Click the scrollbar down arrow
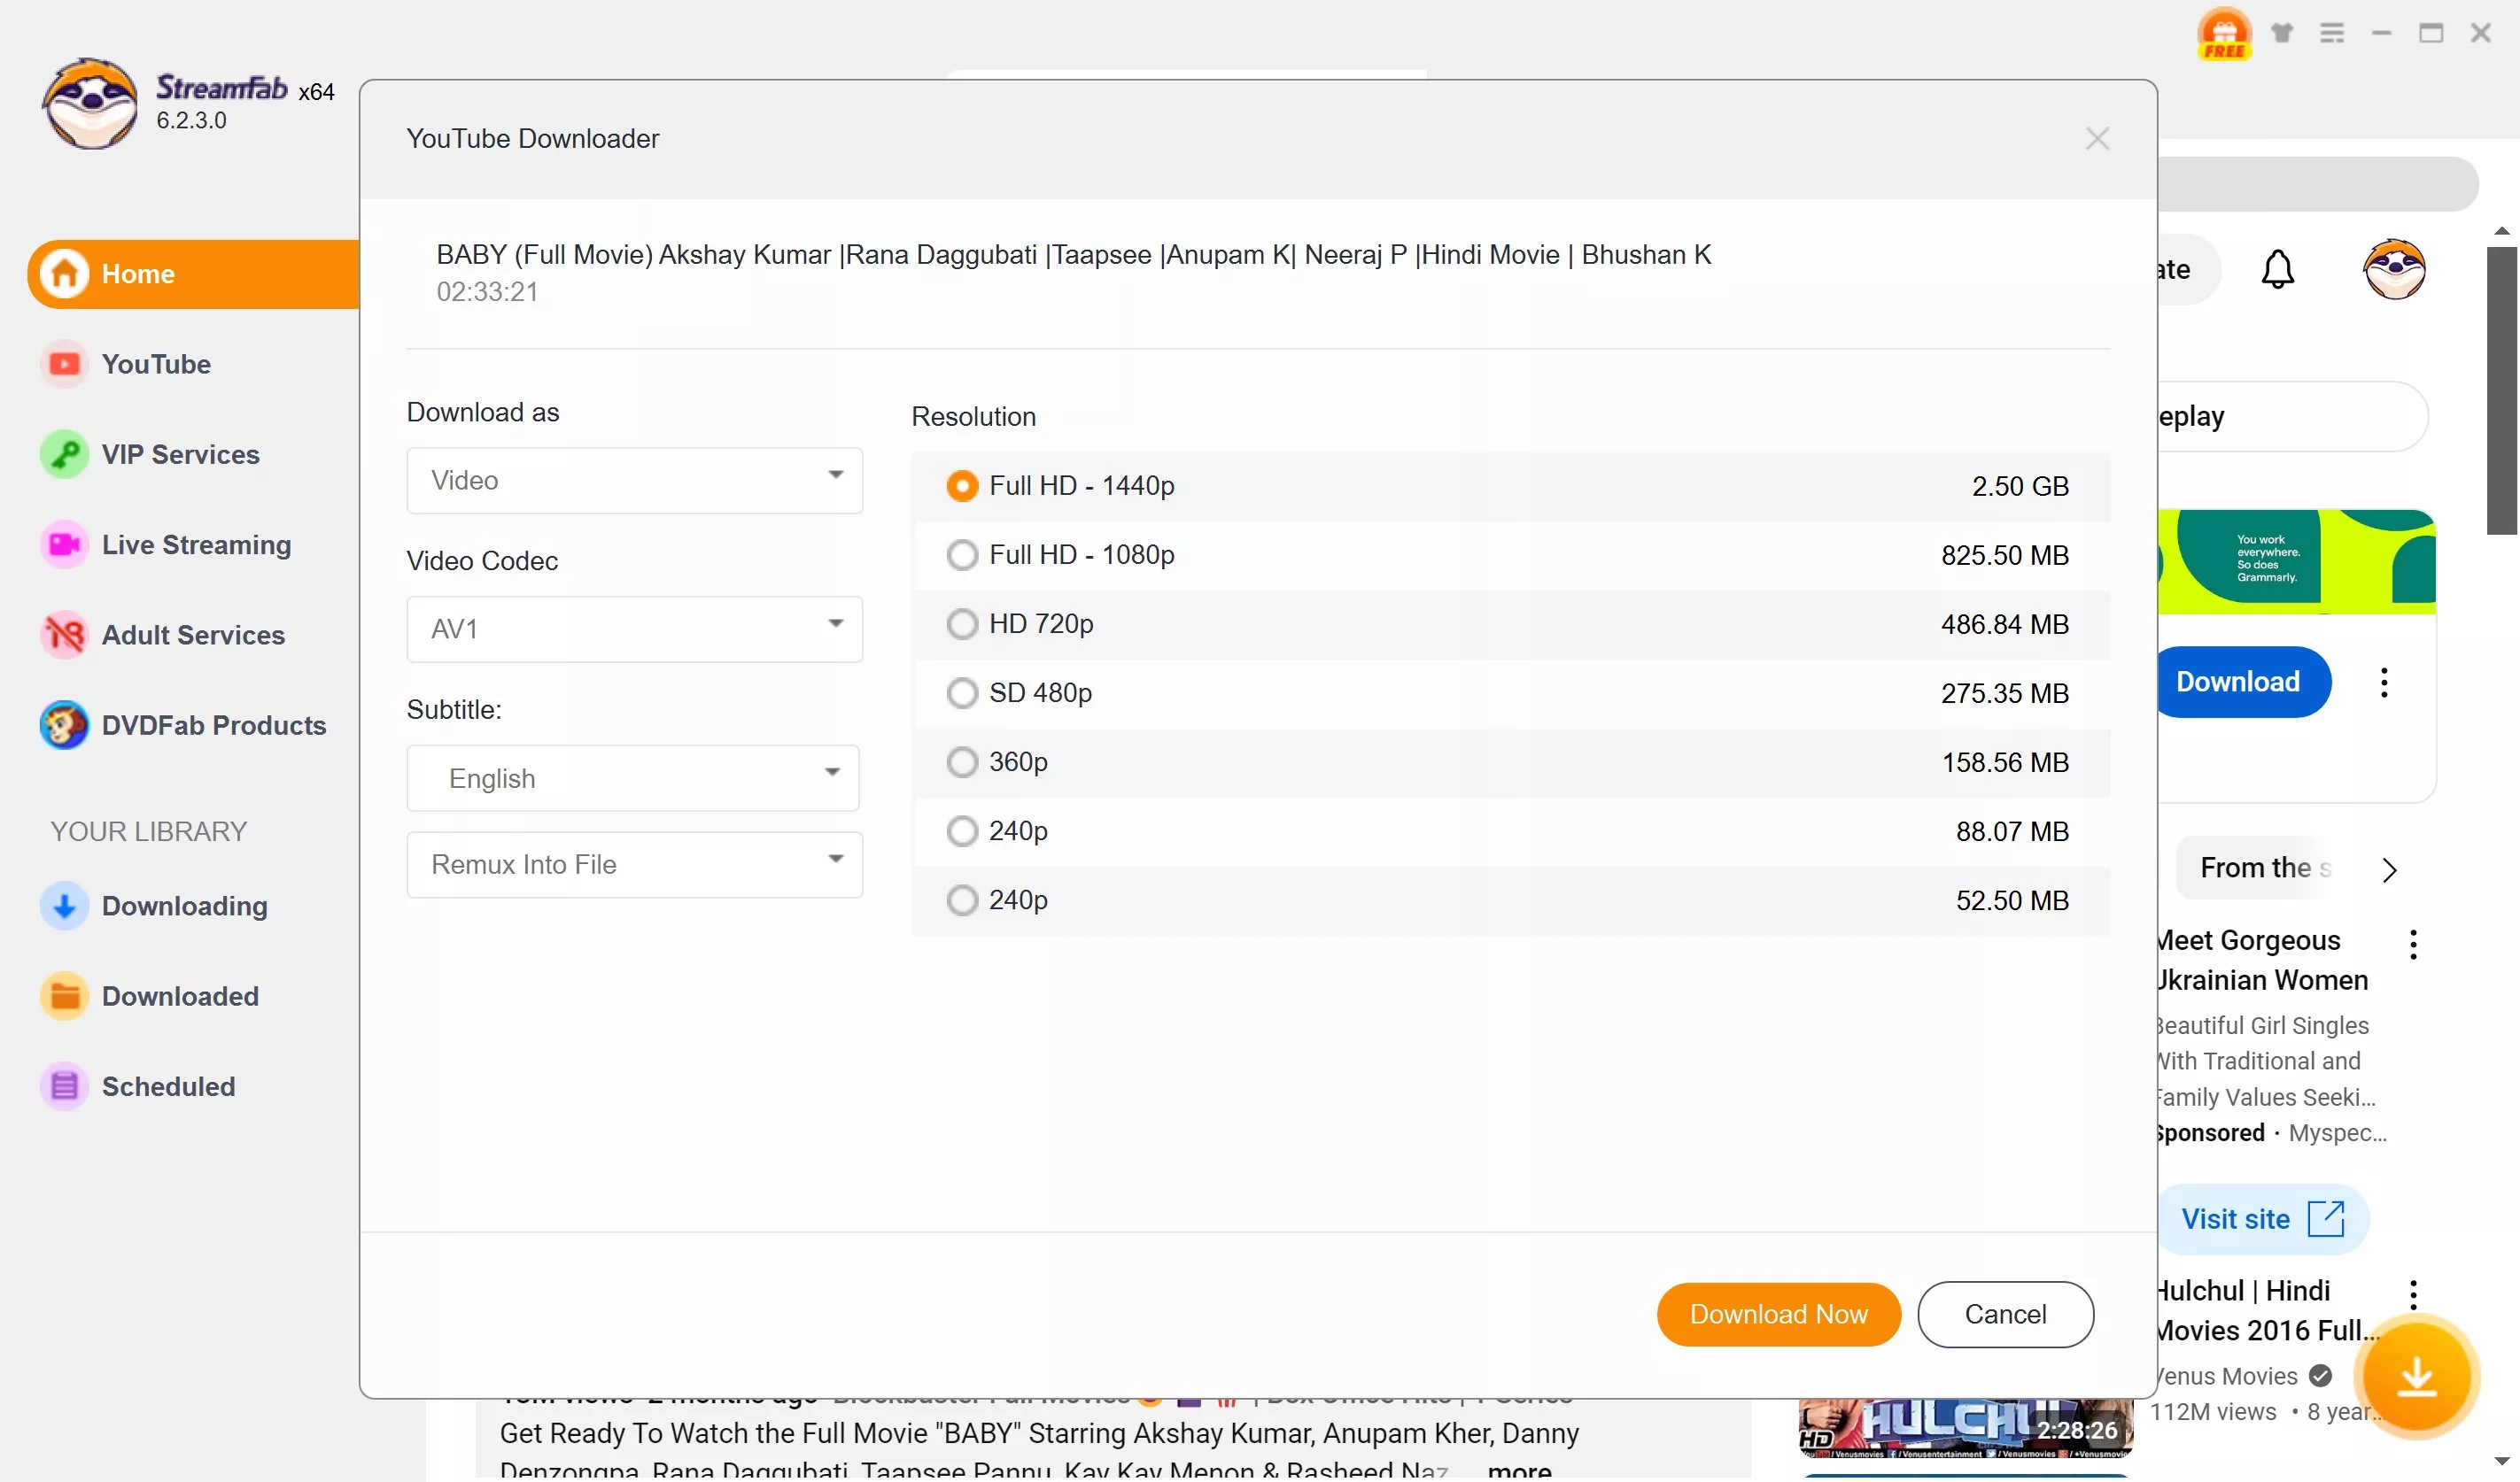2520x1482 pixels. (x=2501, y=1462)
